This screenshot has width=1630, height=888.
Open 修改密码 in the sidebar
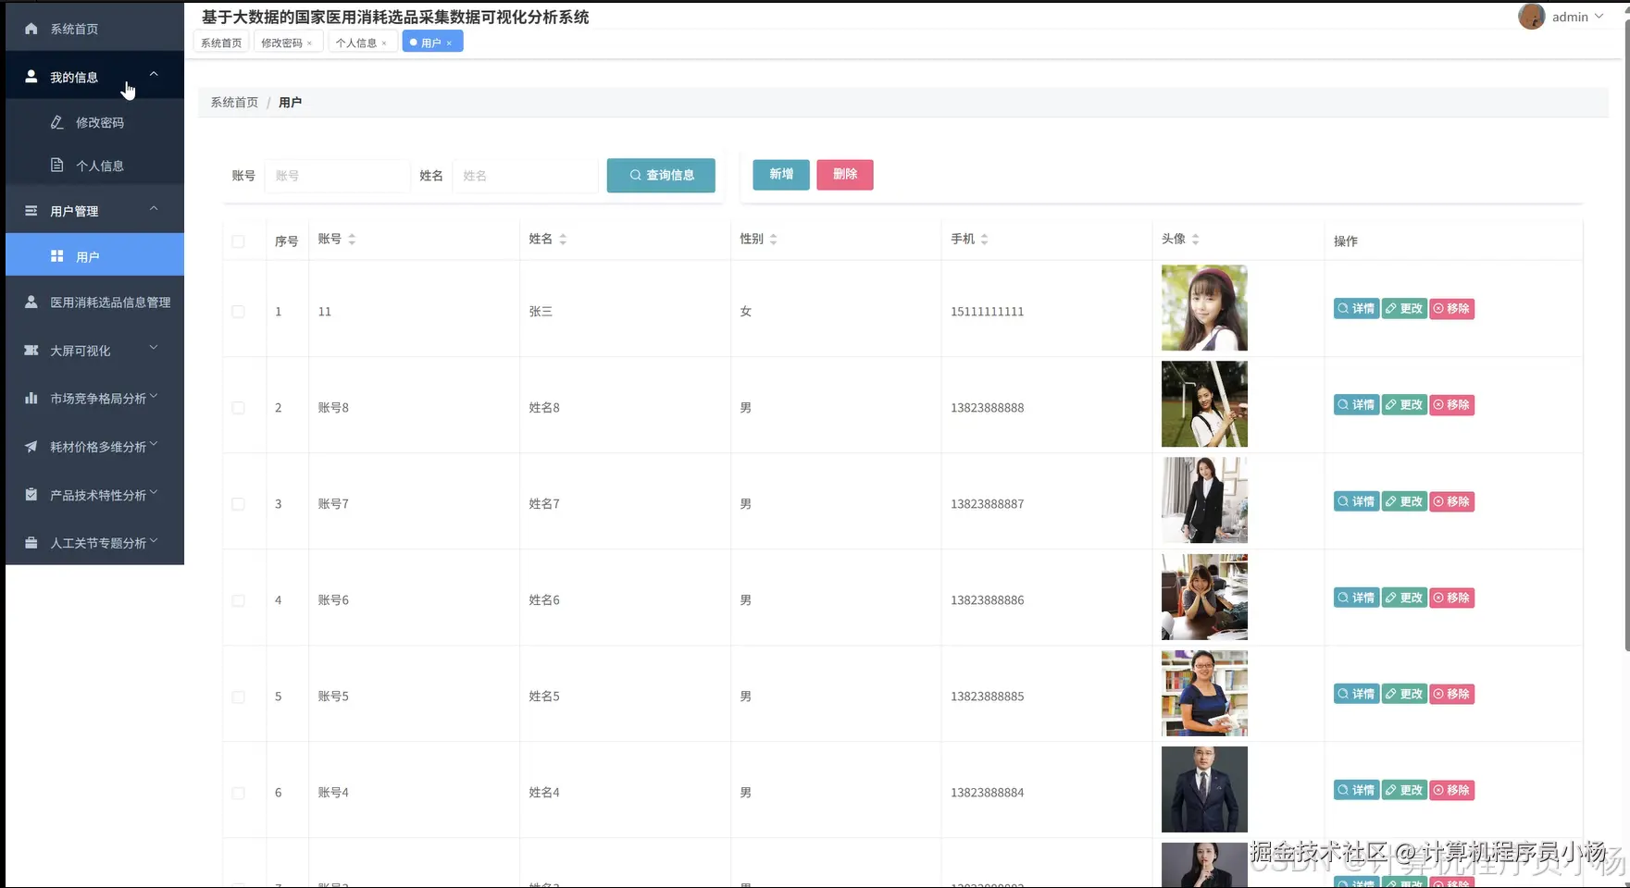(x=95, y=122)
